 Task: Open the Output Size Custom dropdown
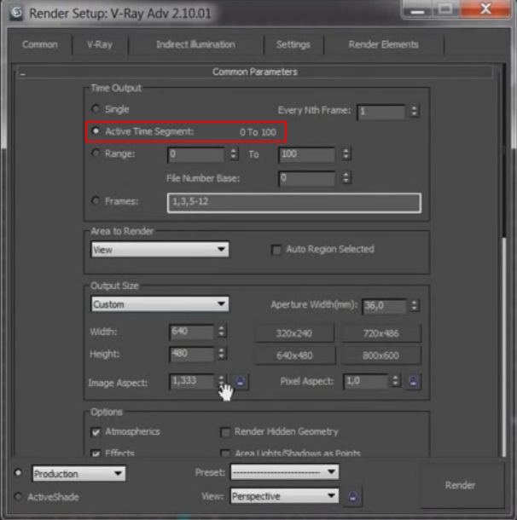click(160, 304)
